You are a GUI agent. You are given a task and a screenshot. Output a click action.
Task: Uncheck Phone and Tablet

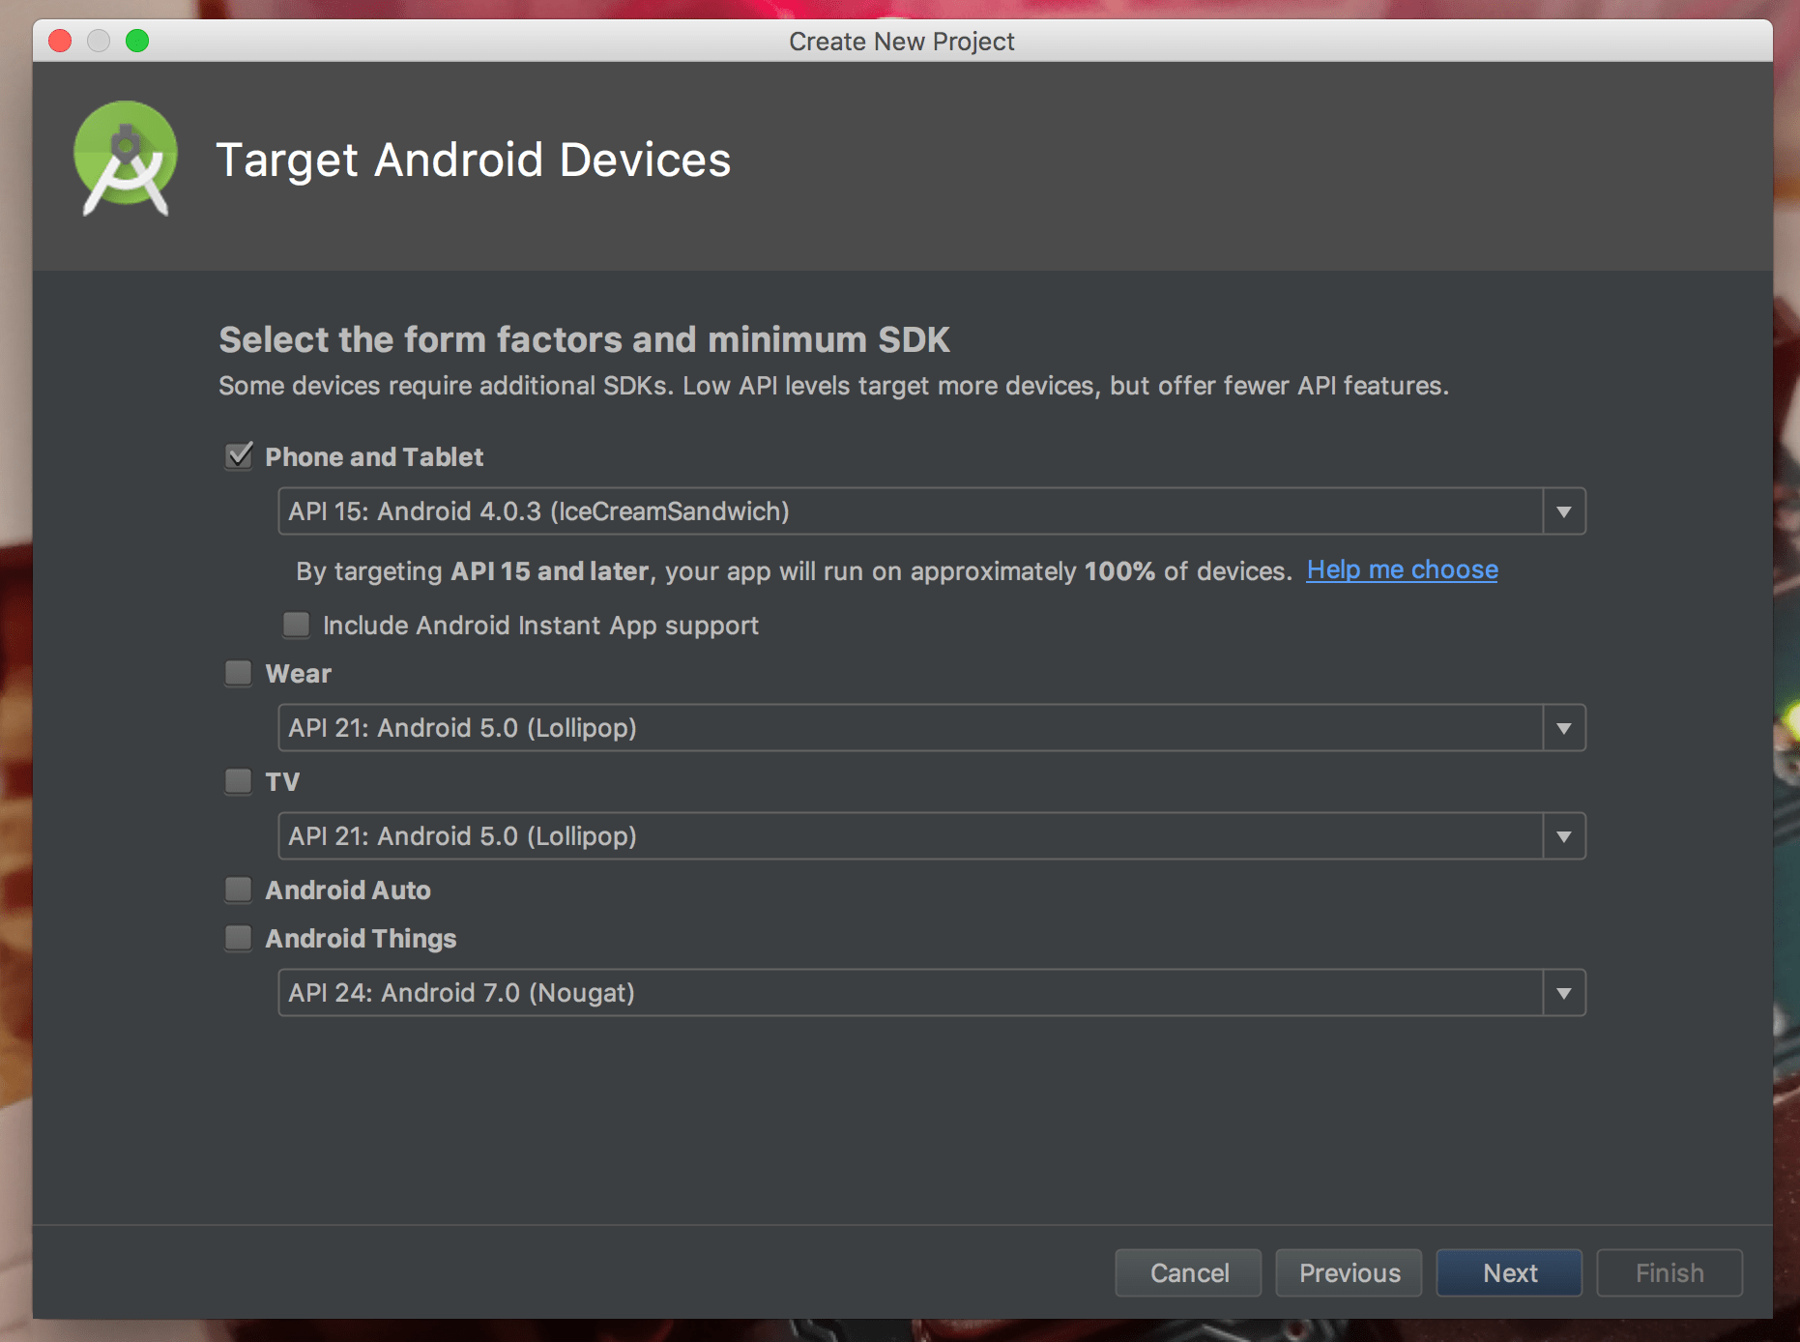click(238, 455)
